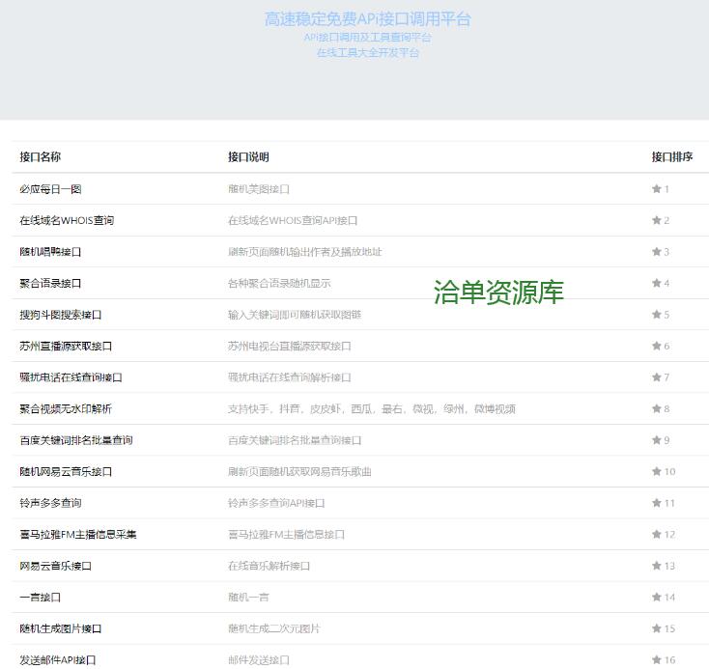This screenshot has width=709, height=669.
Task: Click the 高速稳定免费API接口调用平台 title
Action: (368, 19)
